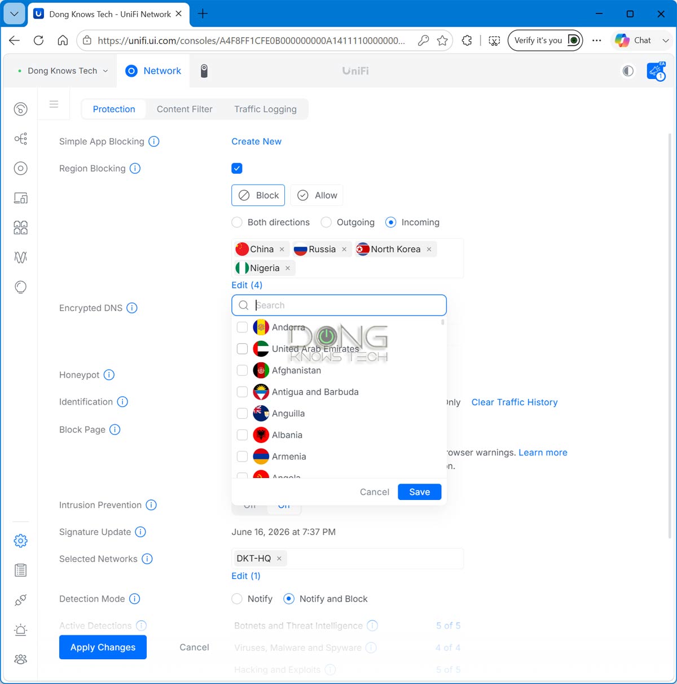The height and width of the screenshot is (684, 677).
Task: Open the system log list icon
Action: (21, 570)
